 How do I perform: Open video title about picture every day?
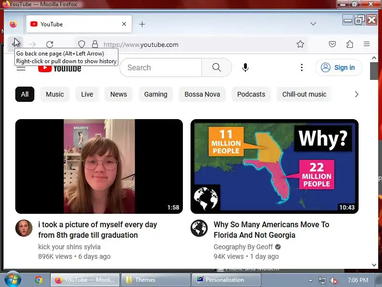[x=97, y=230]
